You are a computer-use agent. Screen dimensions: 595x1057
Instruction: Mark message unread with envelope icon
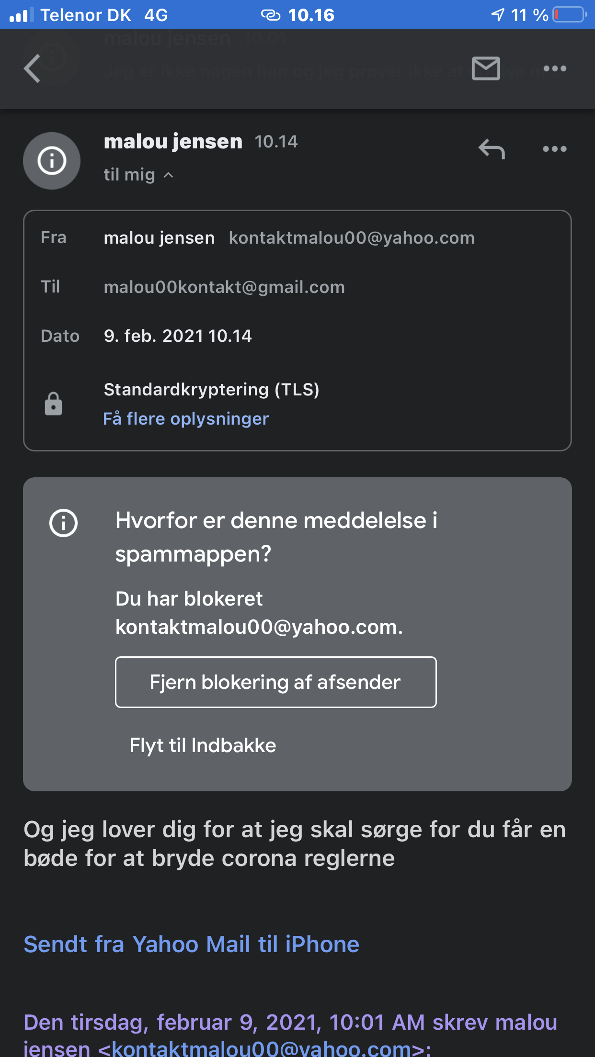tap(486, 68)
